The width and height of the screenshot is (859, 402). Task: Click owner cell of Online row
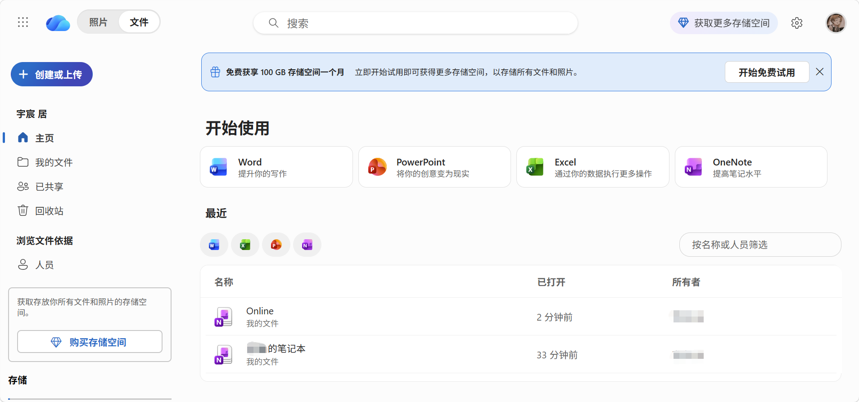pyautogui.click(x=688, y=317)
